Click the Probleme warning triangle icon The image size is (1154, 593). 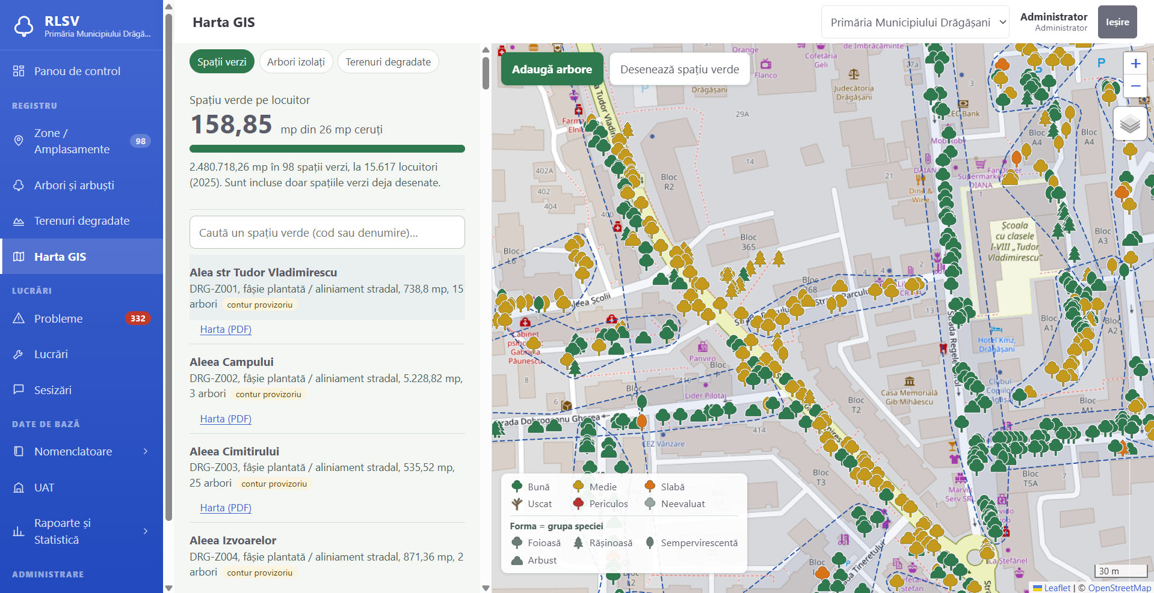pos(19,318)
